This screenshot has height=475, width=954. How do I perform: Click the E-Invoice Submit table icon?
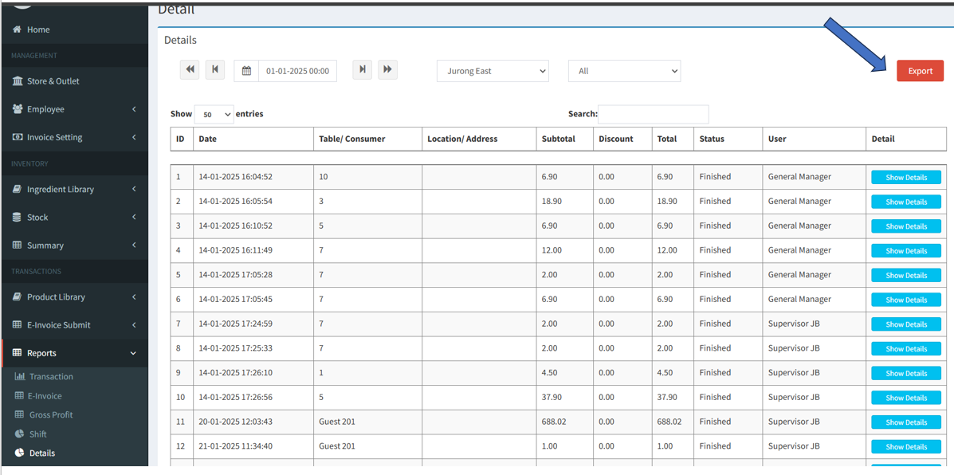[x=17, y=325]
